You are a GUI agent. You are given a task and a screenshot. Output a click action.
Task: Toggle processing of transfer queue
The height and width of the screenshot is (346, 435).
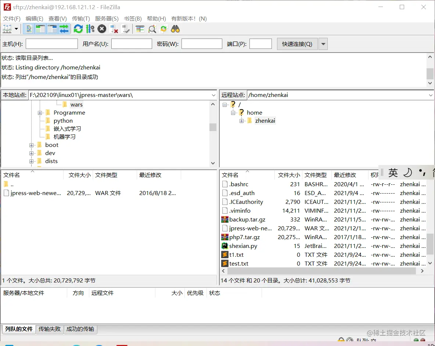pyautogui.click(x=90, y=29)
